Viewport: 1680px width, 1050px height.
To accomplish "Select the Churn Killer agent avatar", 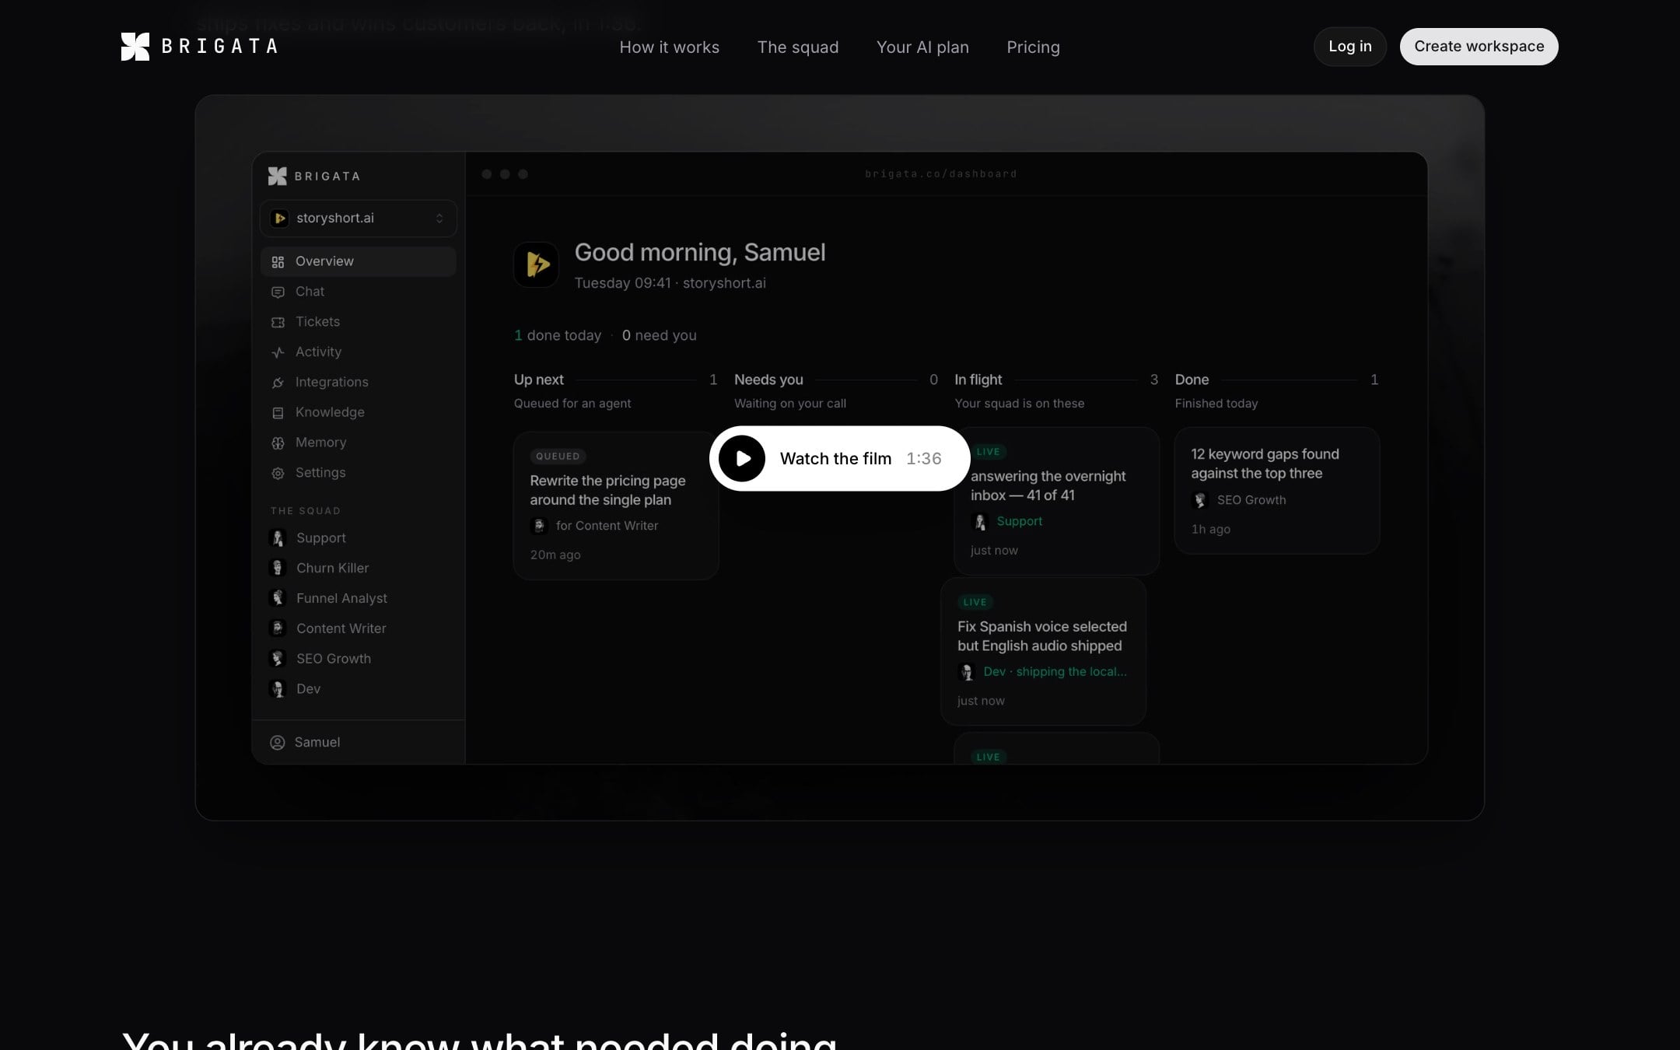I will tap(278, 568).
